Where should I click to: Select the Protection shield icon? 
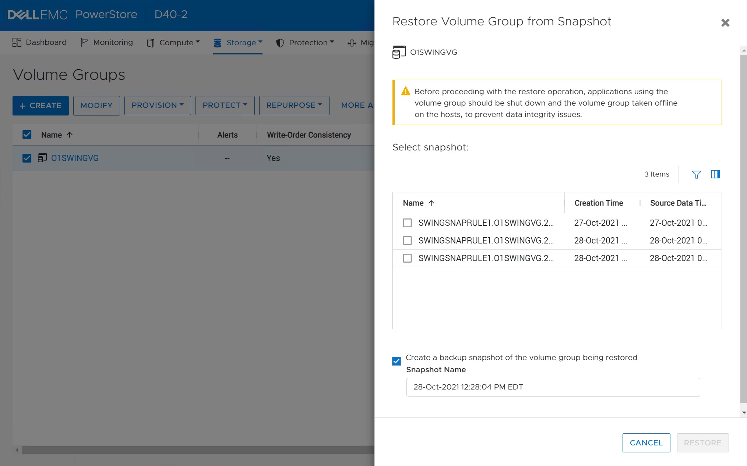(280, 43)
